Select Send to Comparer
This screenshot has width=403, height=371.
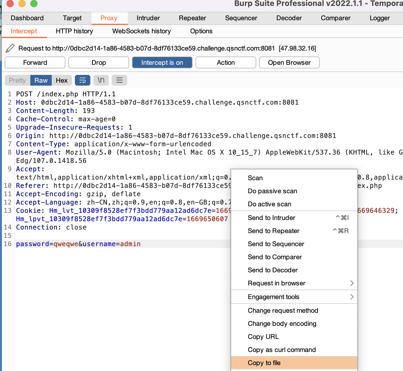point(294,257)
